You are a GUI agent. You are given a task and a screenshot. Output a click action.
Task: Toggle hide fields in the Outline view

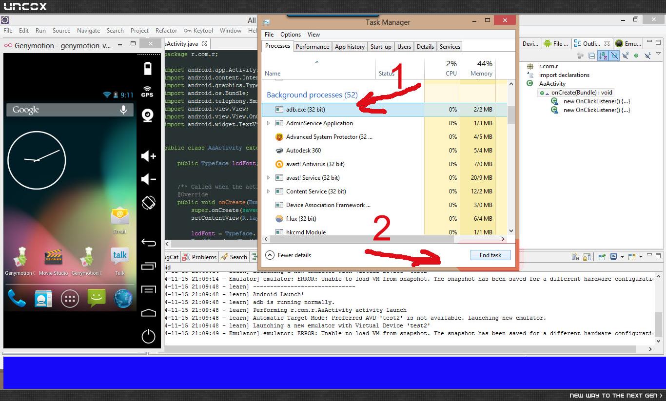[614, 56]
